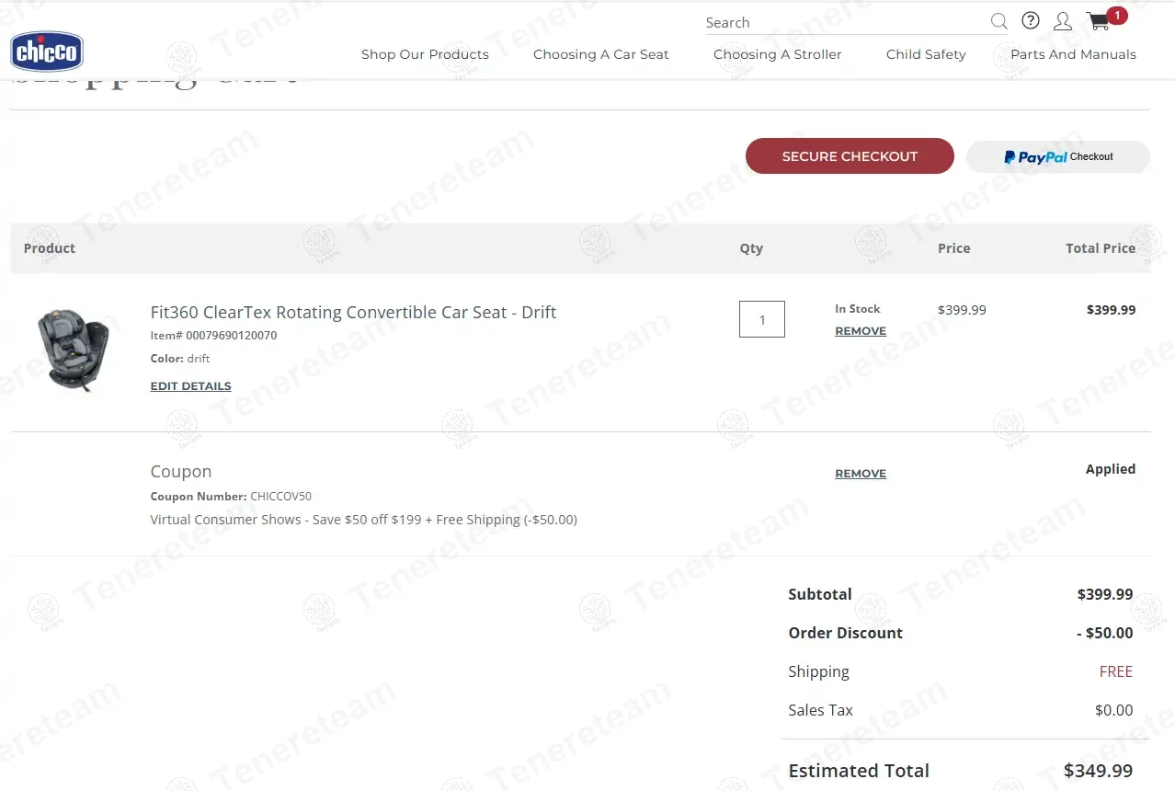This screenshot has height=791, width=1175.
Task: Open the user account icon
Action: click(x=1062, y=21)
